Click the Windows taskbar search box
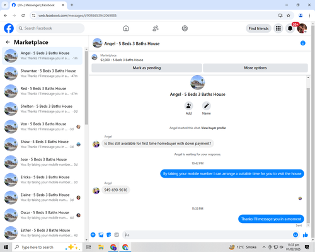Screen dimensions: 315x252 tap(48, 247)
